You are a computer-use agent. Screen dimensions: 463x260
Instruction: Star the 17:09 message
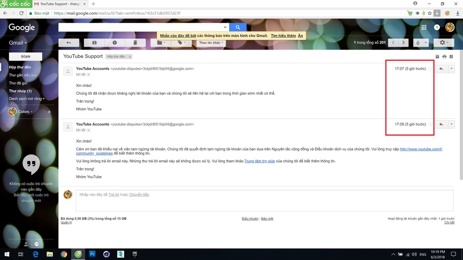click(x=430, y=124)
